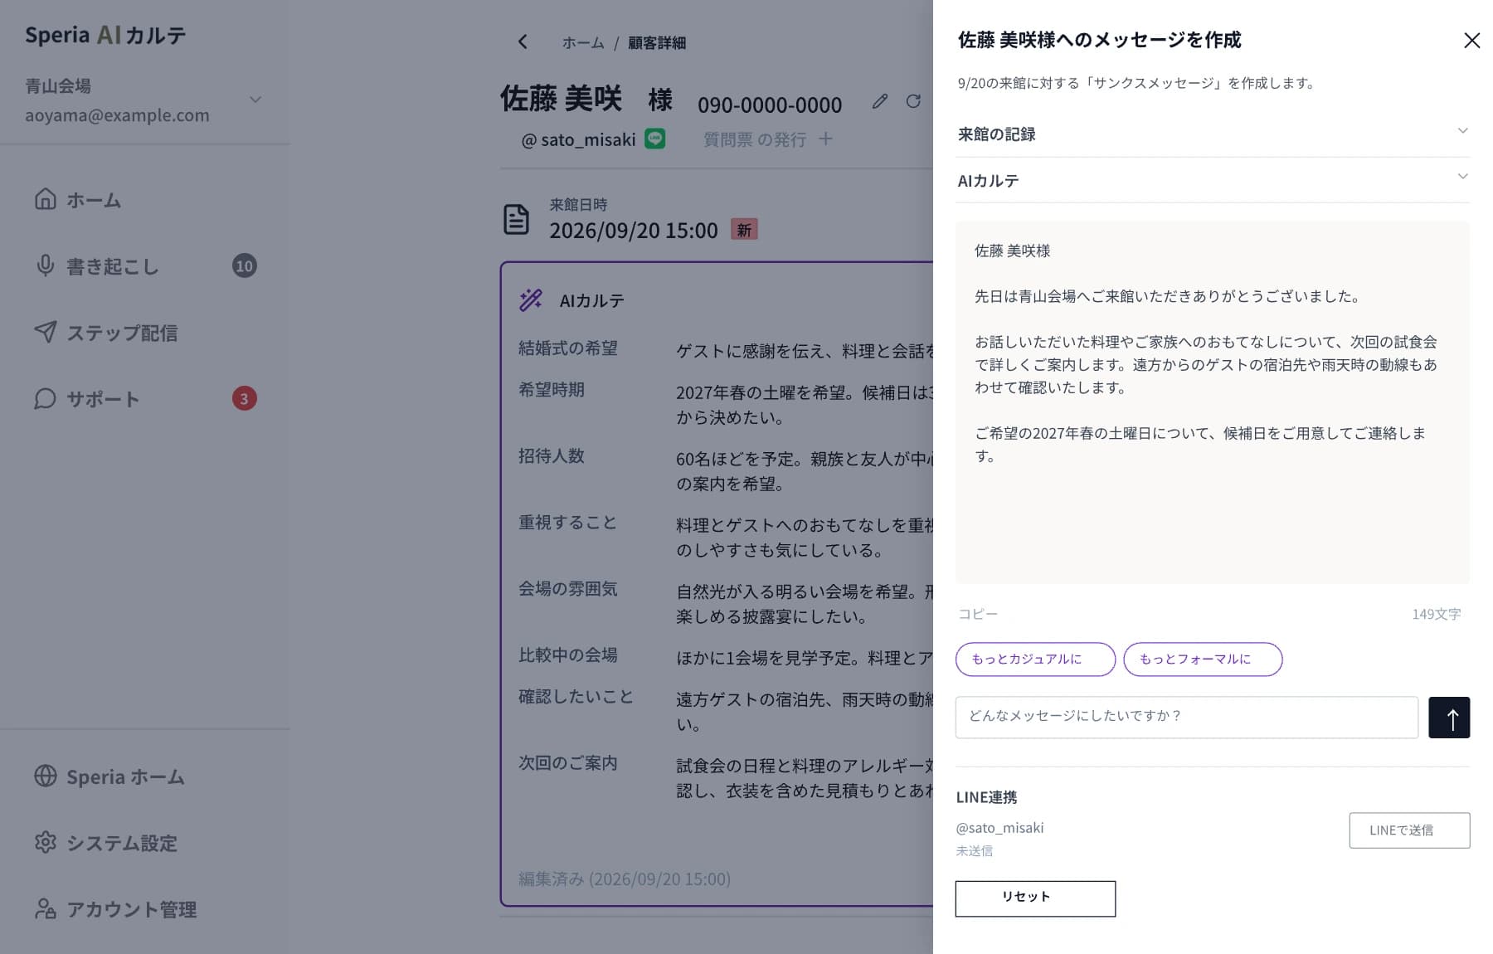This screenshot has width=1493, height=954.
Task: Click the もっとフォーマルに button
Action: click(x=1203, y=660)
